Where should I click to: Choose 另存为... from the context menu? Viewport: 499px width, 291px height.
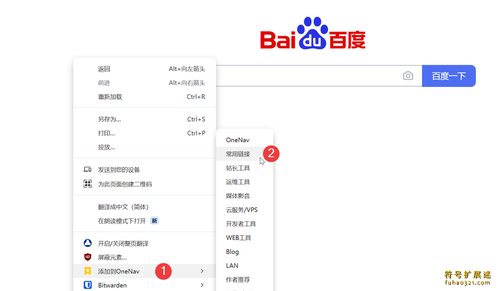click(145, 119)
